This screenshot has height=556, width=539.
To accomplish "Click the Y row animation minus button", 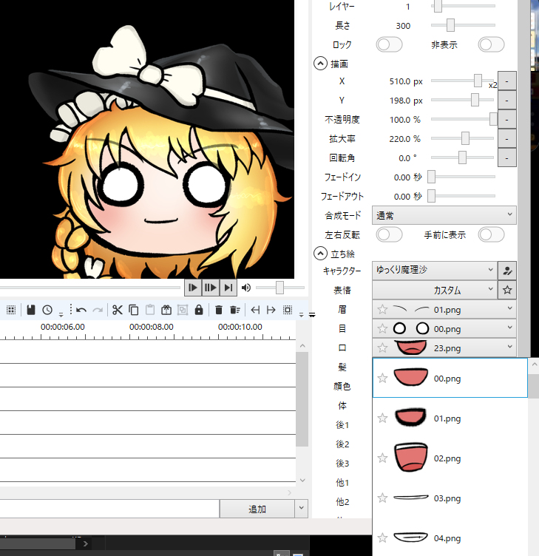I will tap(506, 101).
